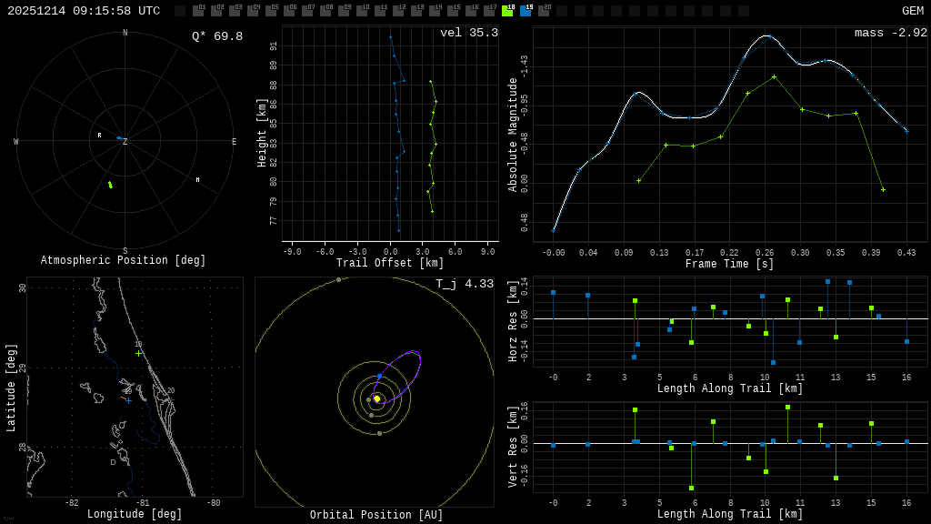931x524 pixels.
Task: Click the T_j 4.33 Tisserand value
Action: pyautogui.click(x=464, y=284)
